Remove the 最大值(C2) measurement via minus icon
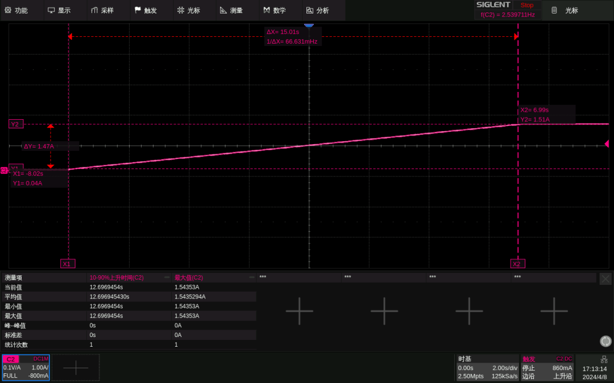Viewport: 614px width, 383px height. pos(252,277)
